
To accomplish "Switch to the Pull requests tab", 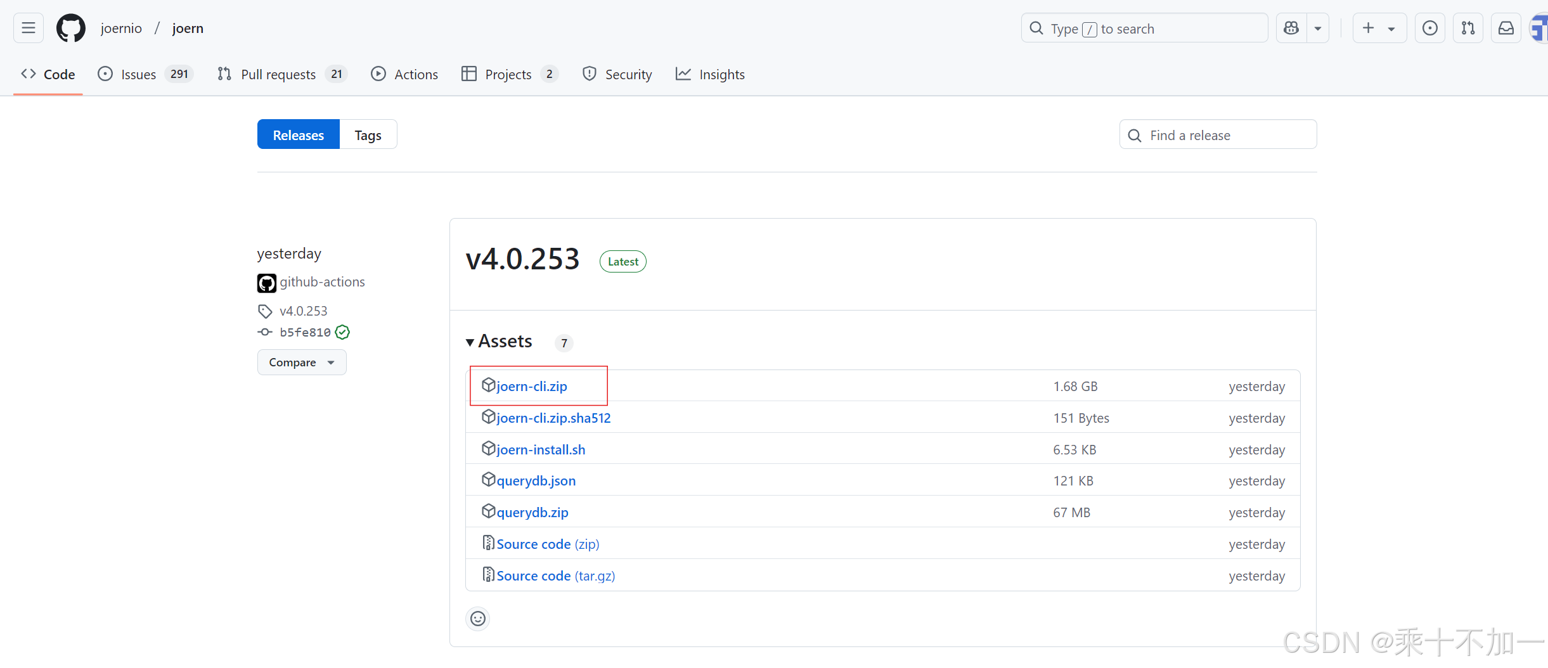I will [x=282, y=74].
